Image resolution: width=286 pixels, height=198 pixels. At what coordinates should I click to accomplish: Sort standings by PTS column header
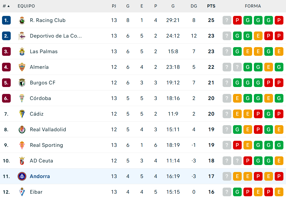pos(211,6)
